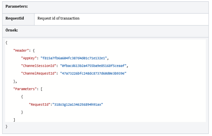Click the "Örnek:" section heading

tap(12, 30)
